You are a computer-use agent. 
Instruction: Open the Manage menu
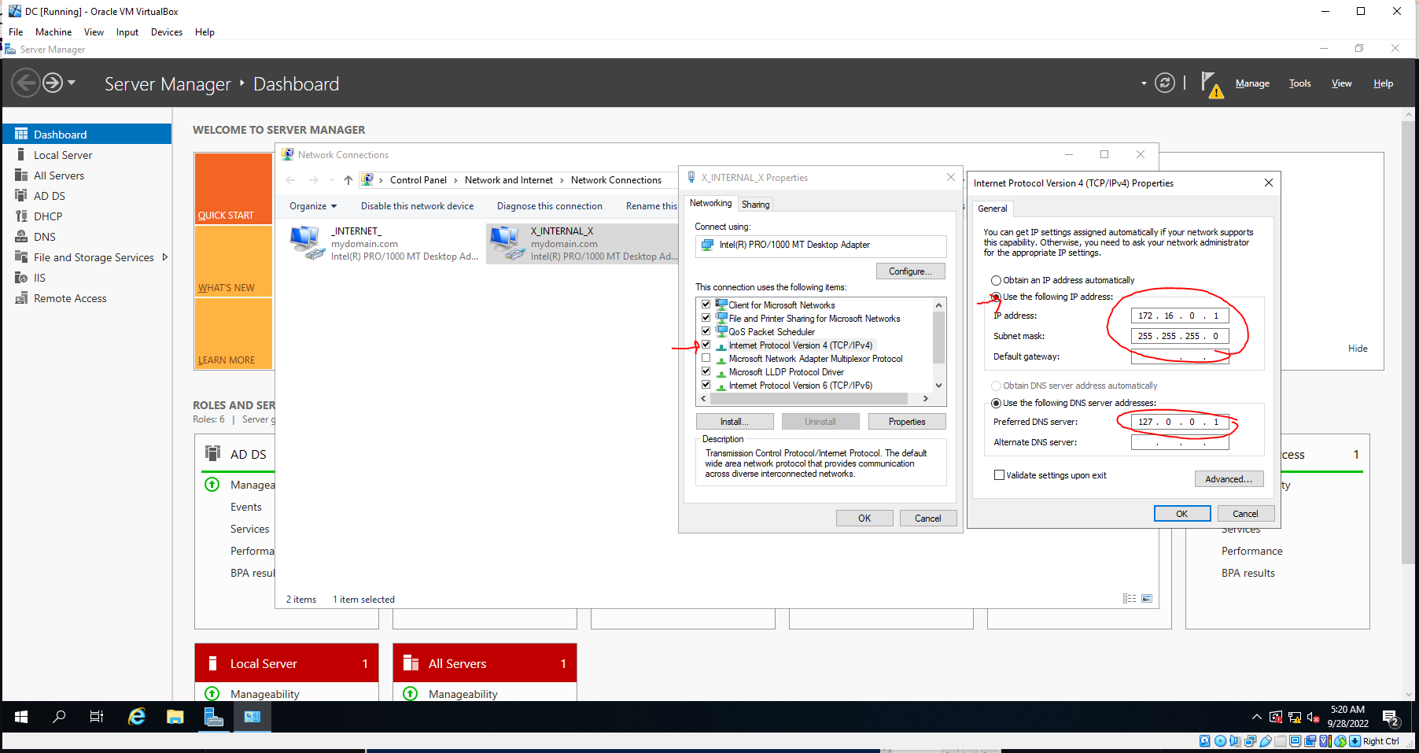pos(1252,83)
